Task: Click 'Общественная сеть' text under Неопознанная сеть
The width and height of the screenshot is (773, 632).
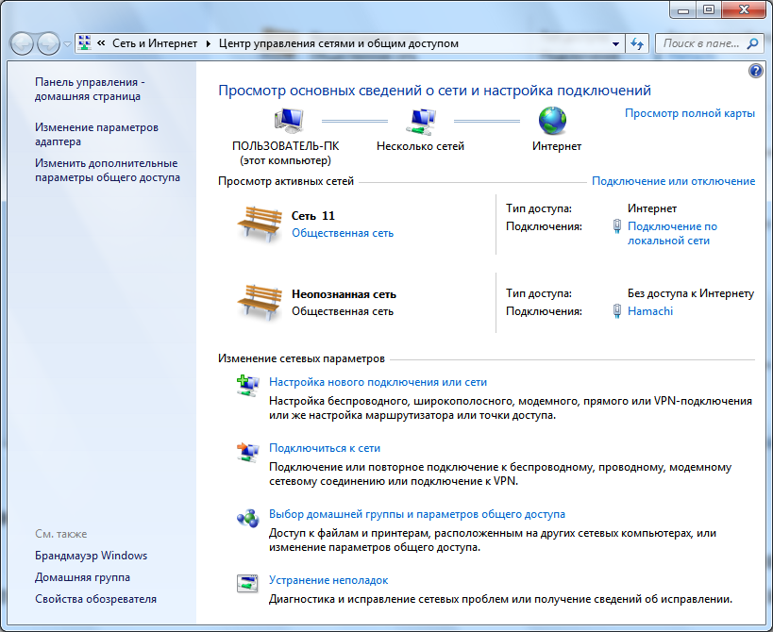Action: click(x=342, y=311)
